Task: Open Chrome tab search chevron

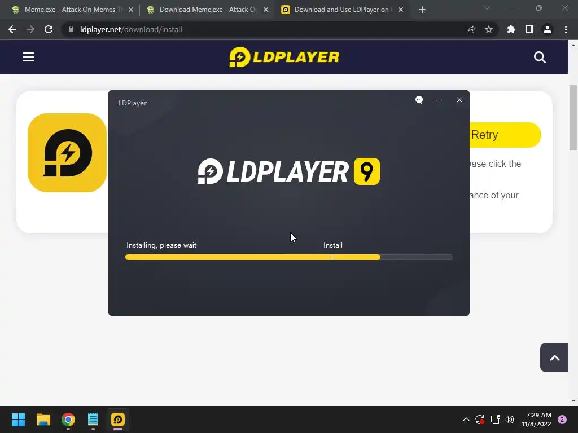Action: [x=487, y=8]
